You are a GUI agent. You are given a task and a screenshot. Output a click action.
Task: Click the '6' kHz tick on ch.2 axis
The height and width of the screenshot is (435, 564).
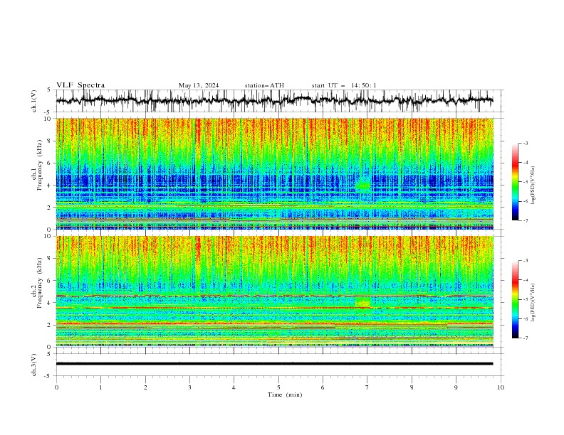[51, 280]
